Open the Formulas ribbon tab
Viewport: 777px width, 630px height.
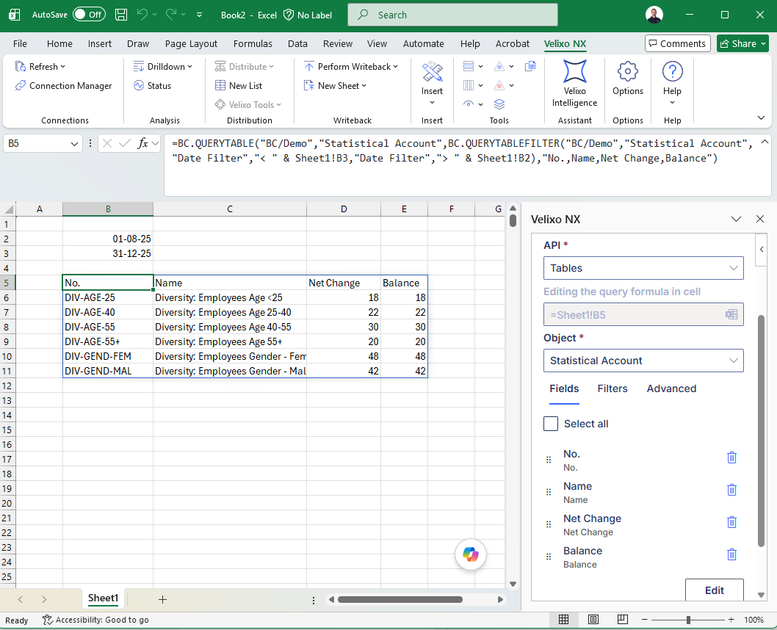(253, 43)
